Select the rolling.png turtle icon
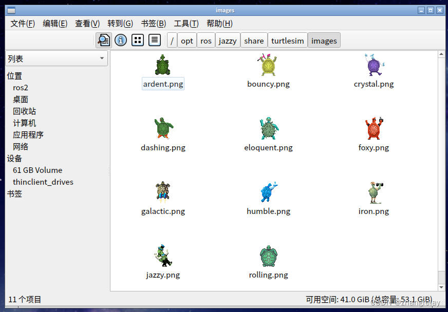This screenshot has height=312, width=448. pyautogui.click(x=269, y=256)
